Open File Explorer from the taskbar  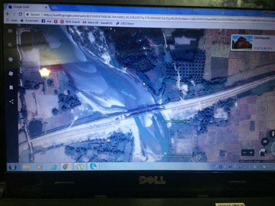(x=26, y=167)
